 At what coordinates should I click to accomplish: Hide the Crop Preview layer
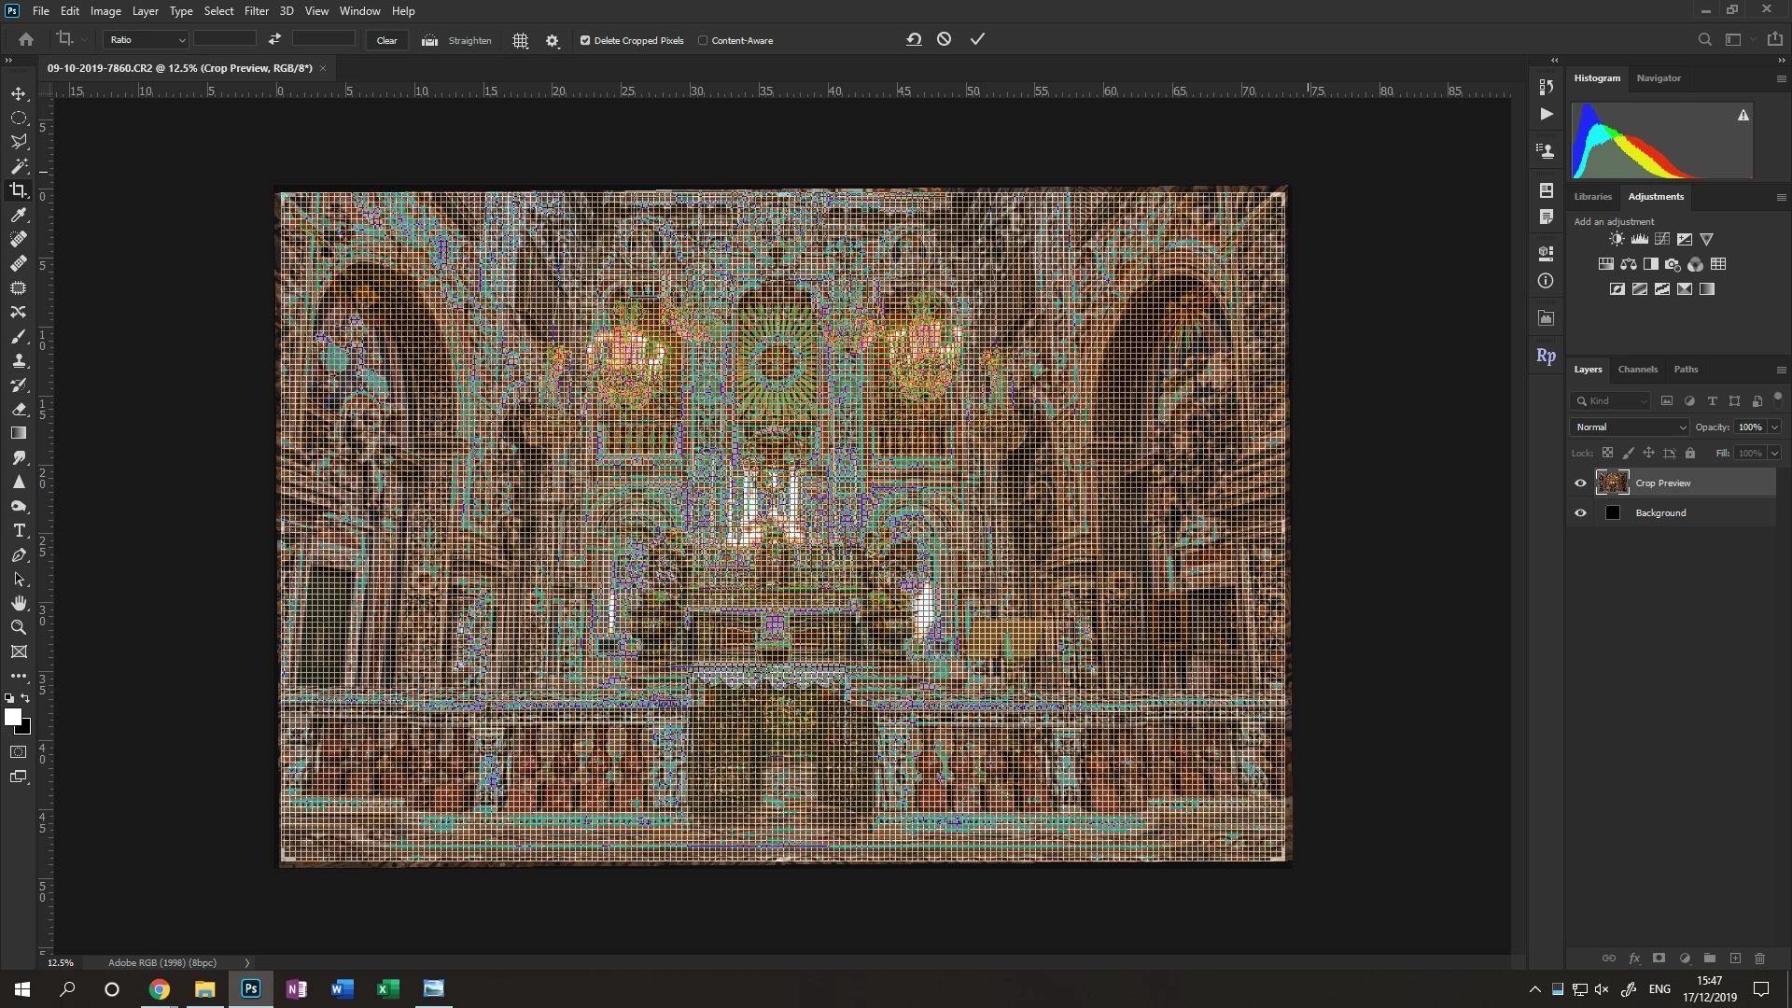(1580, 483)
